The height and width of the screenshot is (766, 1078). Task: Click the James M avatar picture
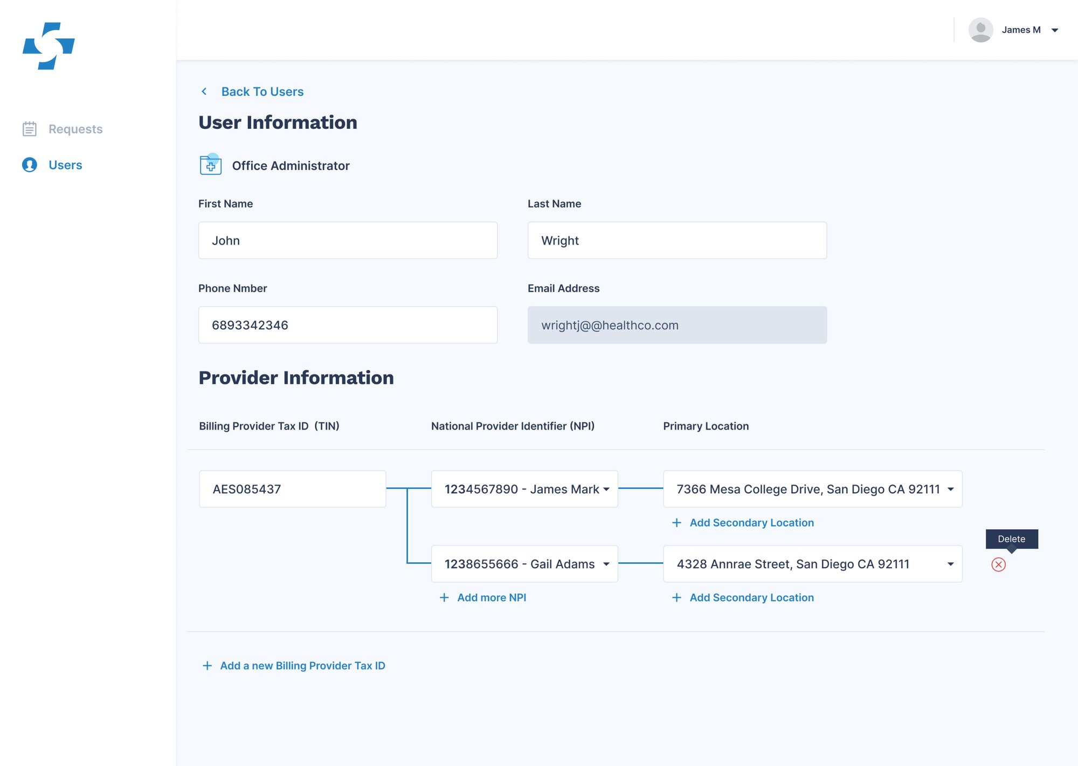[x=980, y=30]
